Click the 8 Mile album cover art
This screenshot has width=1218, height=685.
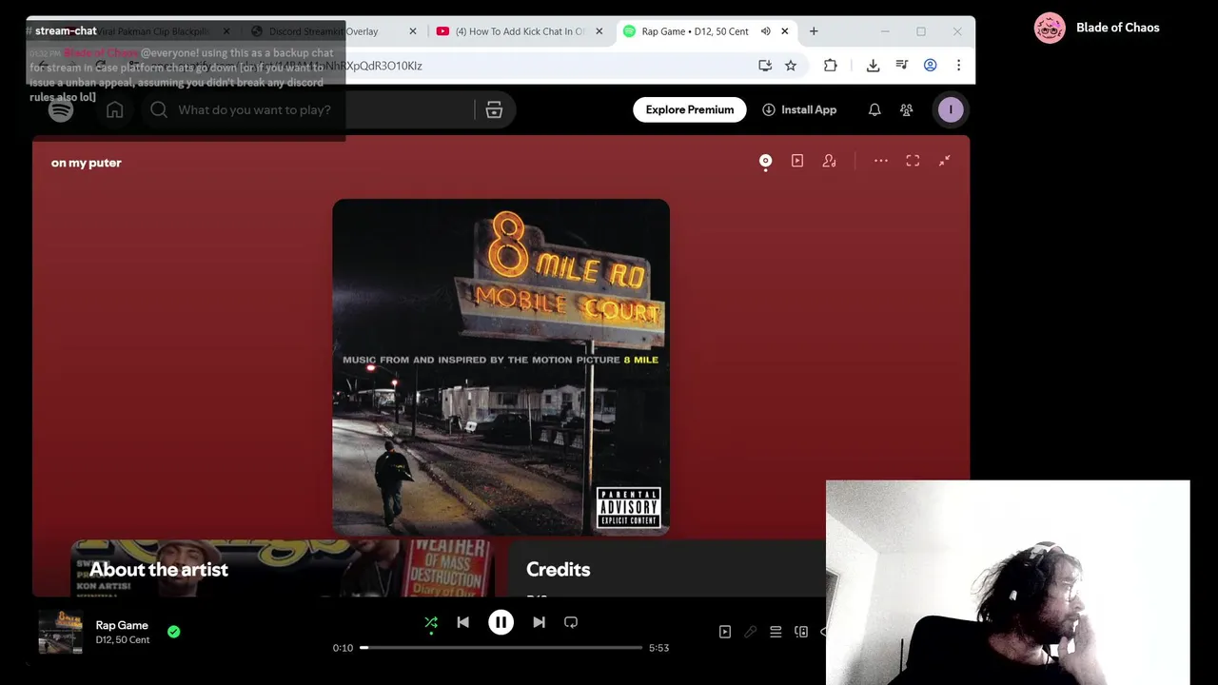click(501, 367)
